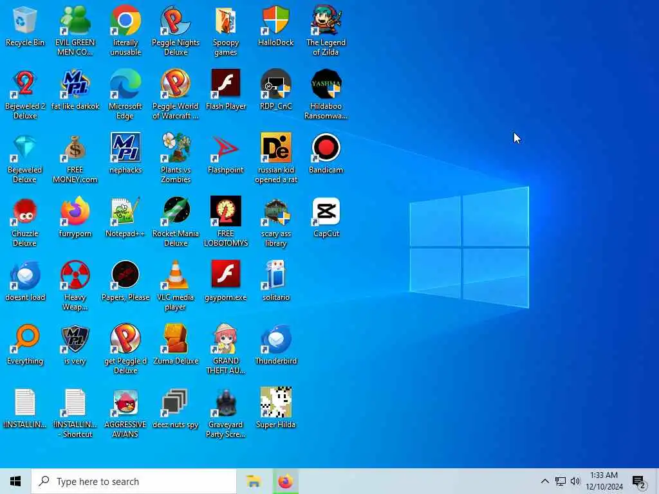Image resolution: width=659 pixels, height=494 pixels.
Task: Select Rocket Mania Deluxe icon
Action: [x=175, y=222]
